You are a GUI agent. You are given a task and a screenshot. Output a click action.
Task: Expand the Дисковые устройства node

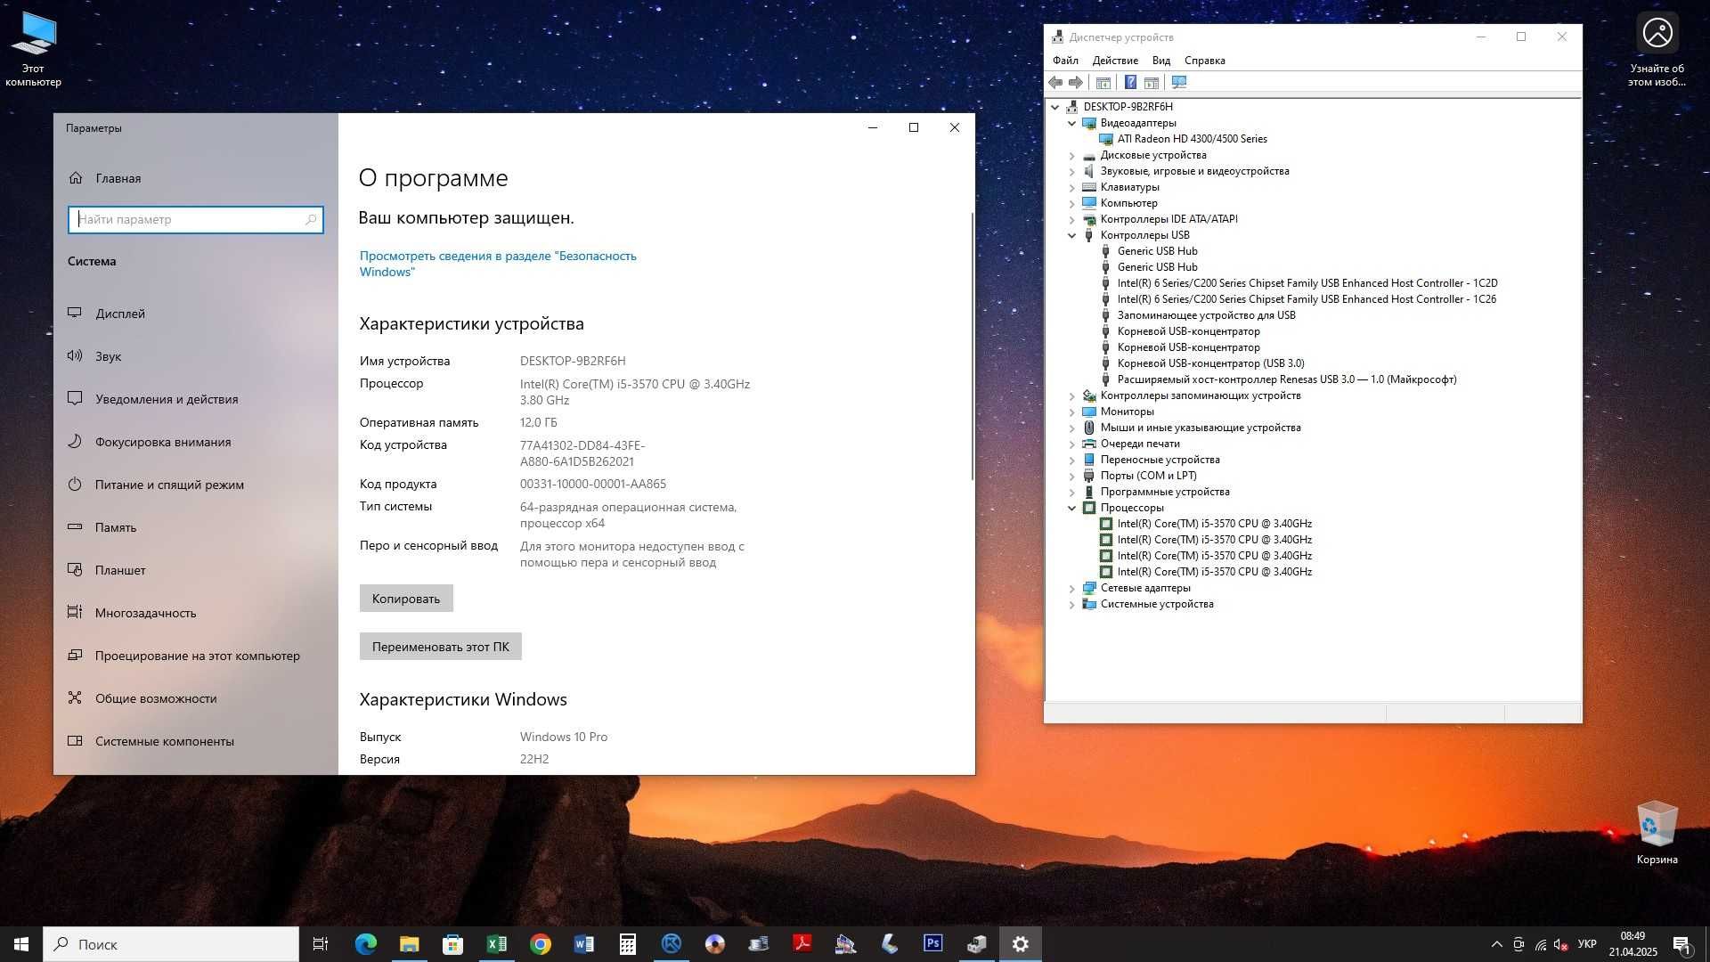[x=1072, y=155]
